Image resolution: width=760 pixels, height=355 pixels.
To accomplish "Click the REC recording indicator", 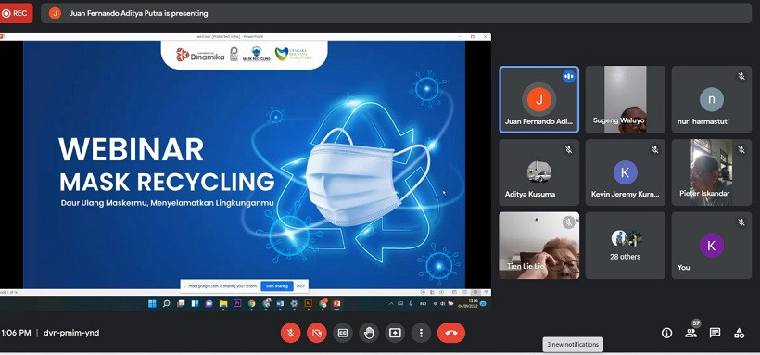I will point(16,13).
